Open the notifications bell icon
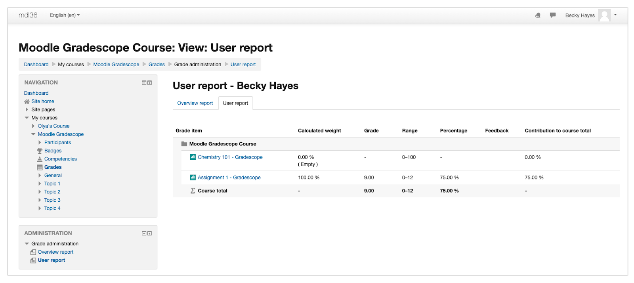The image size is (634, 283). point(538,15)
